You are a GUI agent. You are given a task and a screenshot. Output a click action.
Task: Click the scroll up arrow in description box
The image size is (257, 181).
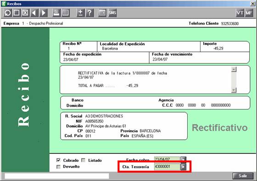[x=234, y=69]
